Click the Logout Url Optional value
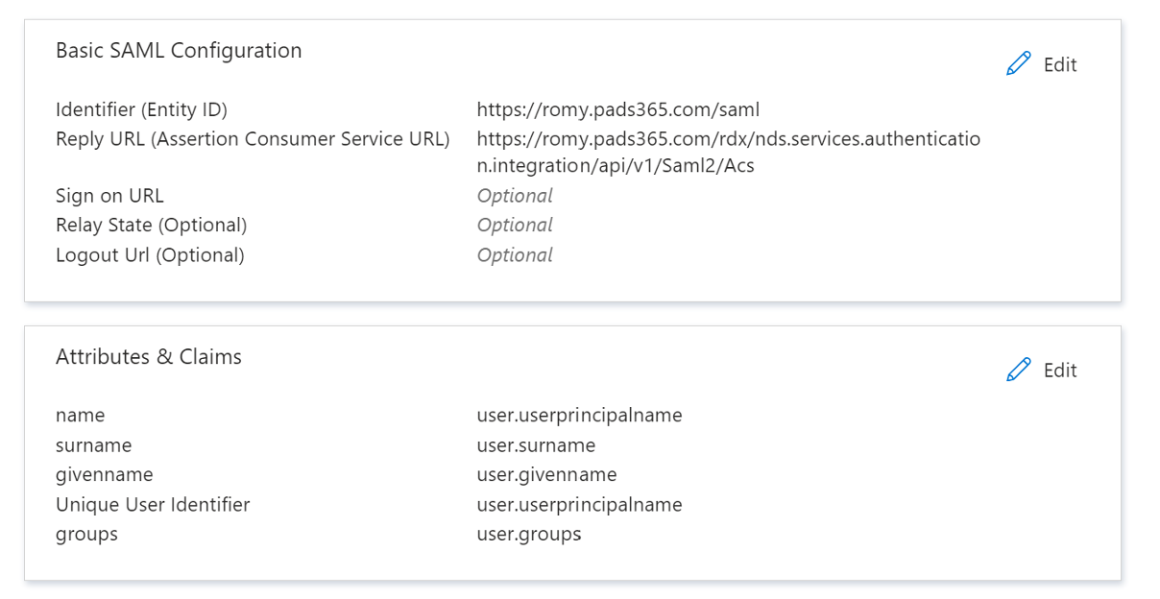This screenshot has width=1160, height=599. tap(515, 255)
